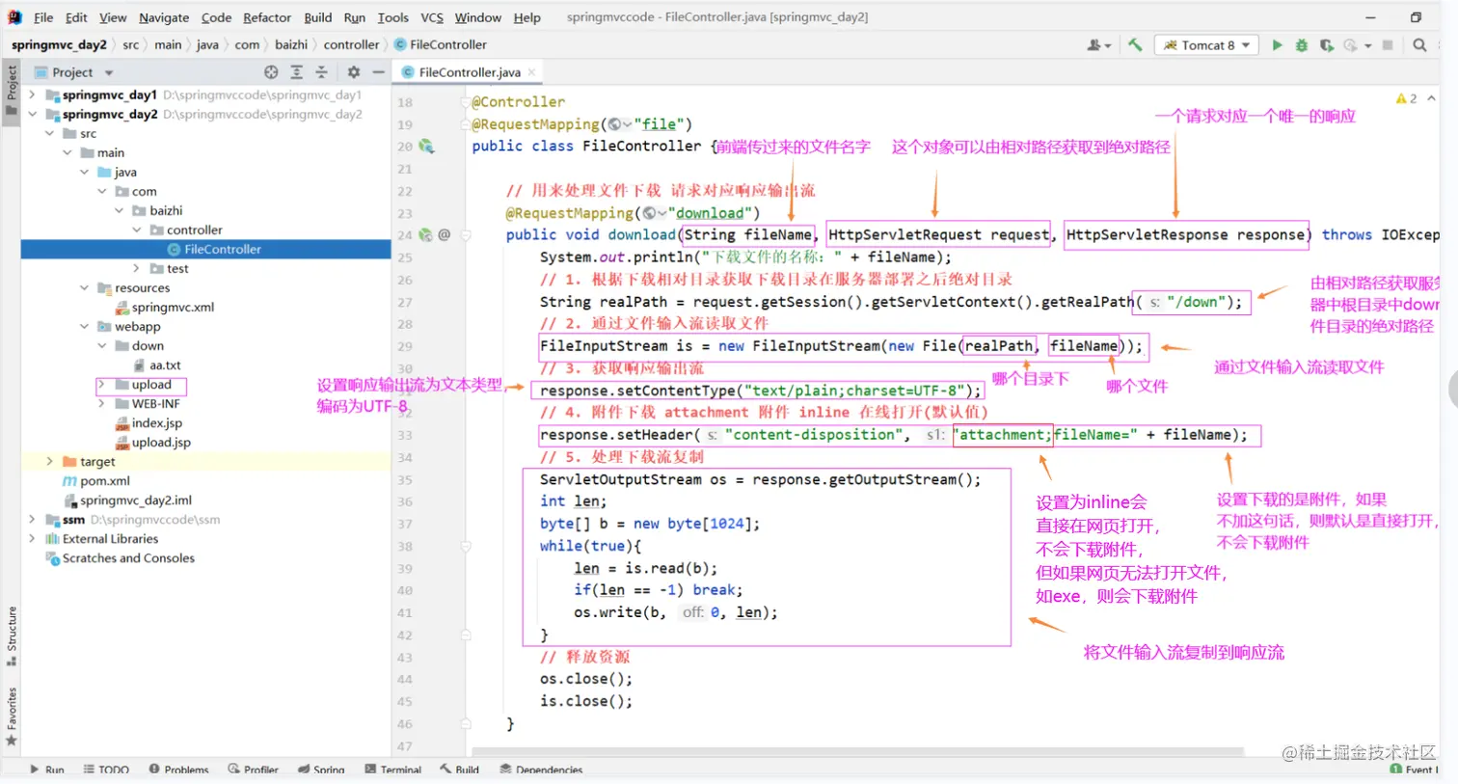Build the project with hammer icon

click(x=1135, y=45)
